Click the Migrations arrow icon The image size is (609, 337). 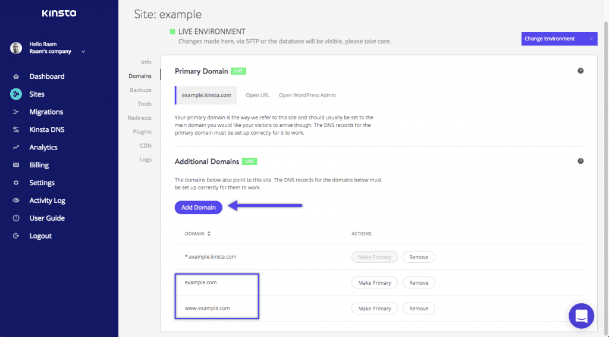(x=16, y=112)
